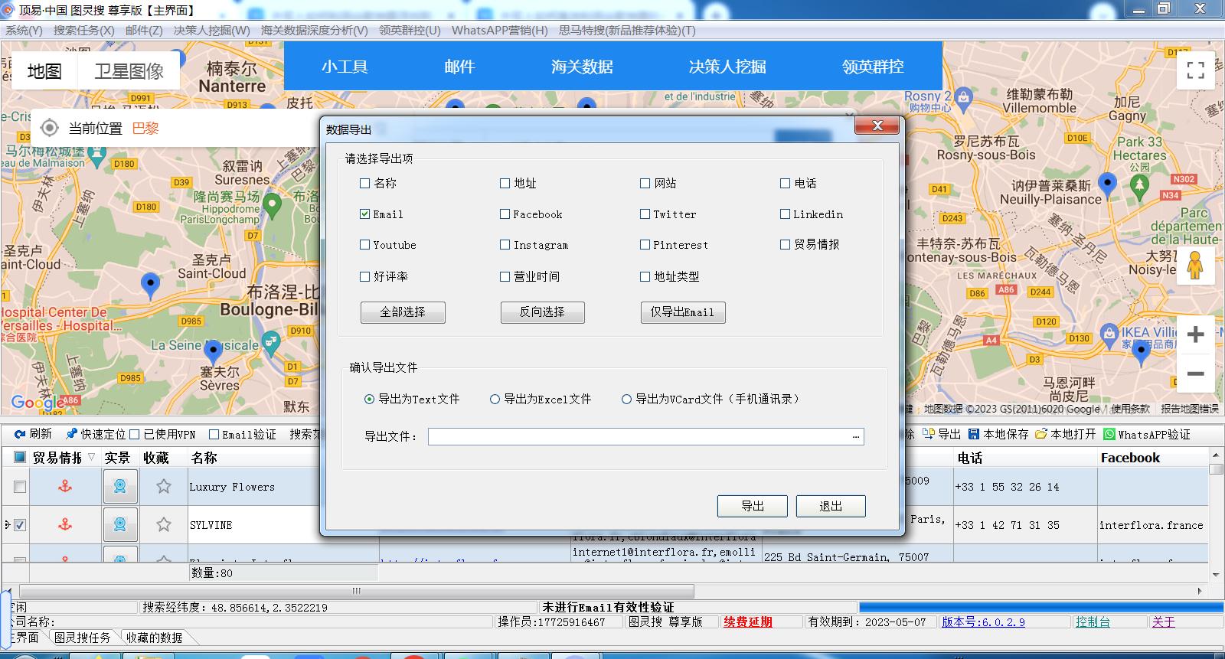The width and height of the screenshot is (1225, 659).
Task: Switch map to 卫星图像 view
Action: (129, 71)
